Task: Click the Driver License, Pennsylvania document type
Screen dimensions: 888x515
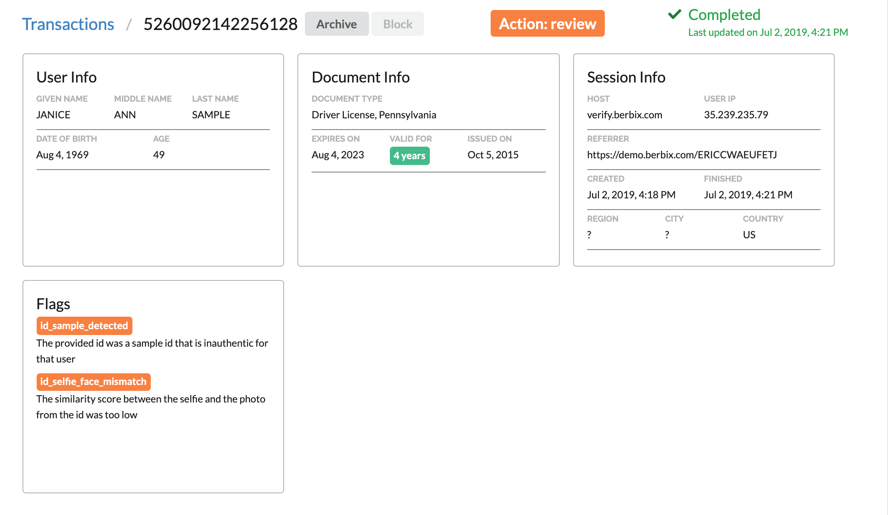Action: pos(374,115)
